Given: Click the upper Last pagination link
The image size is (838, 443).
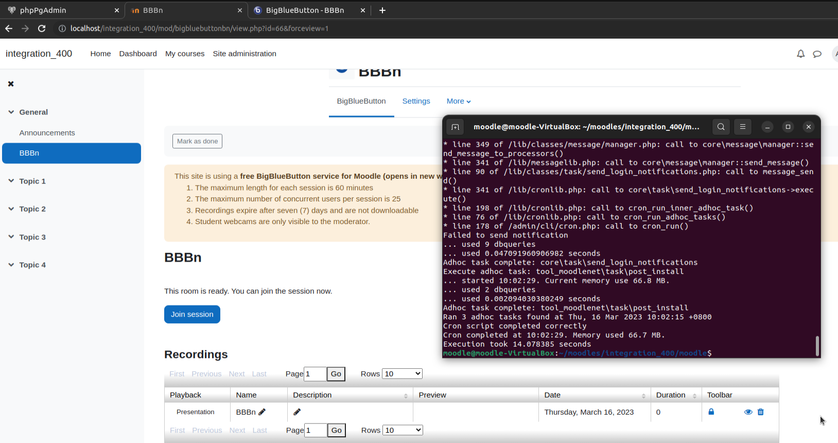Looking at the screenshot, I should [x=259, y=374].
